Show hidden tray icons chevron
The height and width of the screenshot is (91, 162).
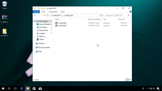pos(148,88)
